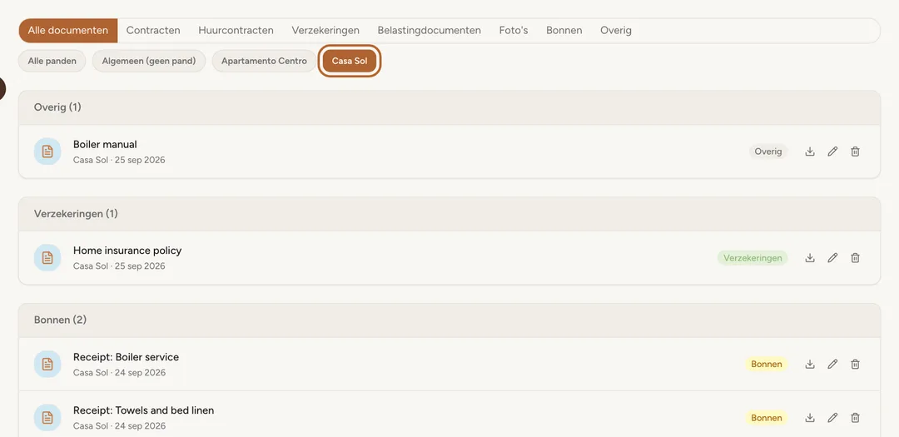The width and height of the screenshot is (899, 437).
Task: Click the Overig (1) section header
Action: tap(449, 107)
